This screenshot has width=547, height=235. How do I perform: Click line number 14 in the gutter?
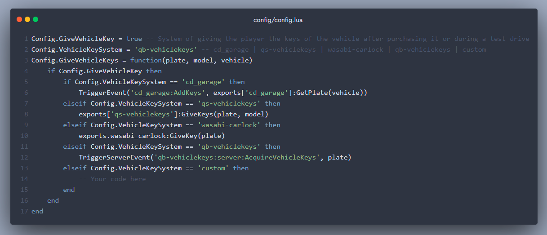pos(24,179)
